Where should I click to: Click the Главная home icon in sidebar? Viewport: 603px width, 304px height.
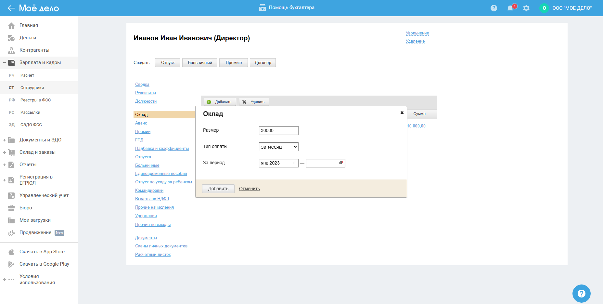point(11,26)
